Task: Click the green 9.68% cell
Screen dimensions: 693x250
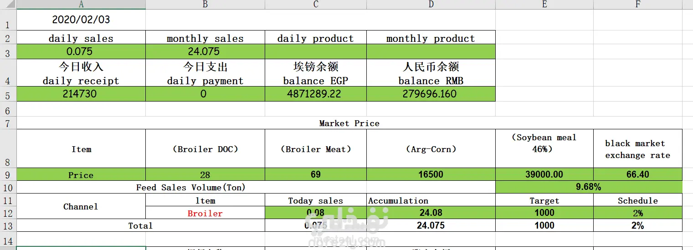Action: [589, 187]
